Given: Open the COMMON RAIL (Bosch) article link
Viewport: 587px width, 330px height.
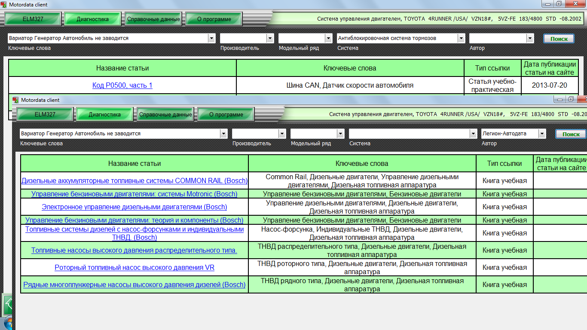Looking at the screenshot, I should (x=135, y=181).
